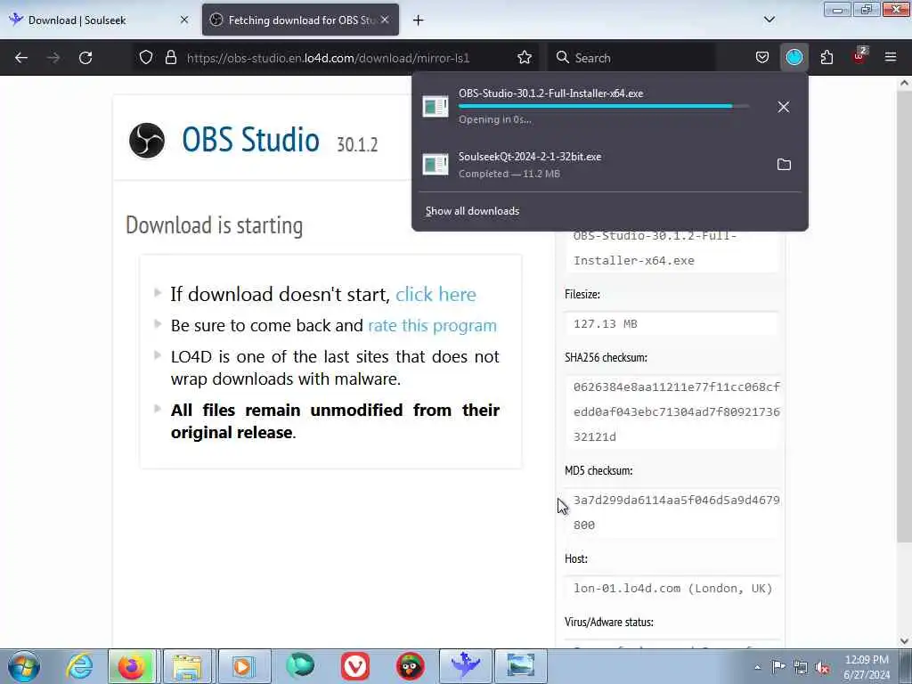The width and height of the screenshot is (912, 684).
Task: Click Show all downloads
Action: [x=472, y=211]
